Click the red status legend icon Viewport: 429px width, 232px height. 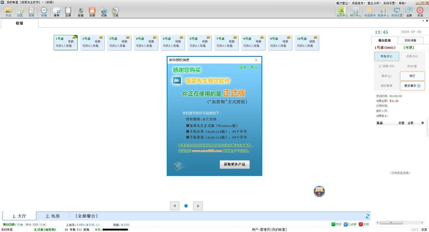pos(361,224)
